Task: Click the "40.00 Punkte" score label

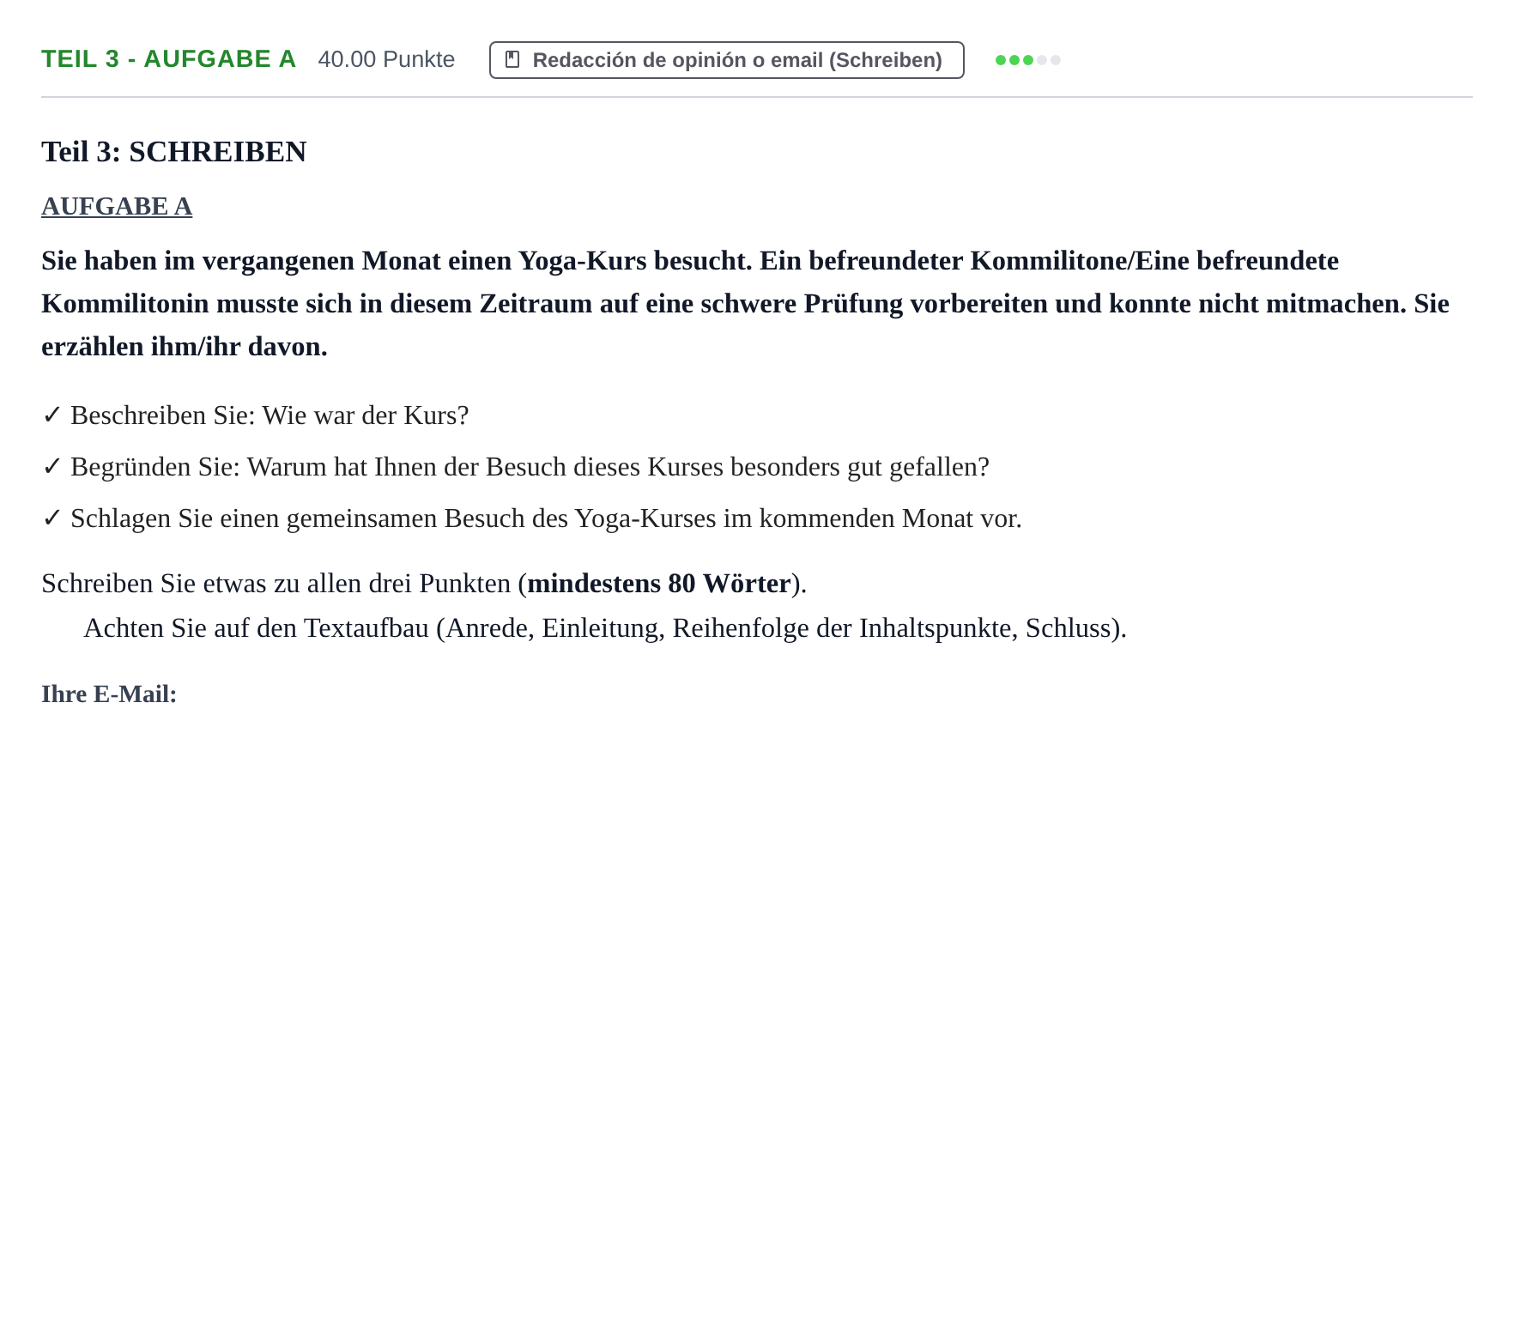Action: [386, 59]
